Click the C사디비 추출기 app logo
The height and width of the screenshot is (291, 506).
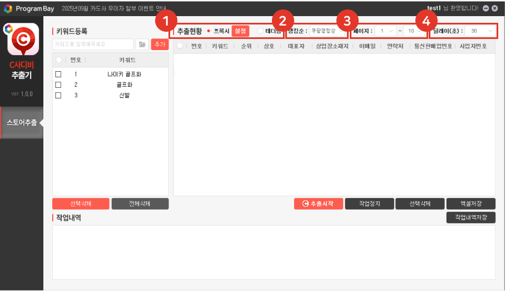click(x=22, y=40)
